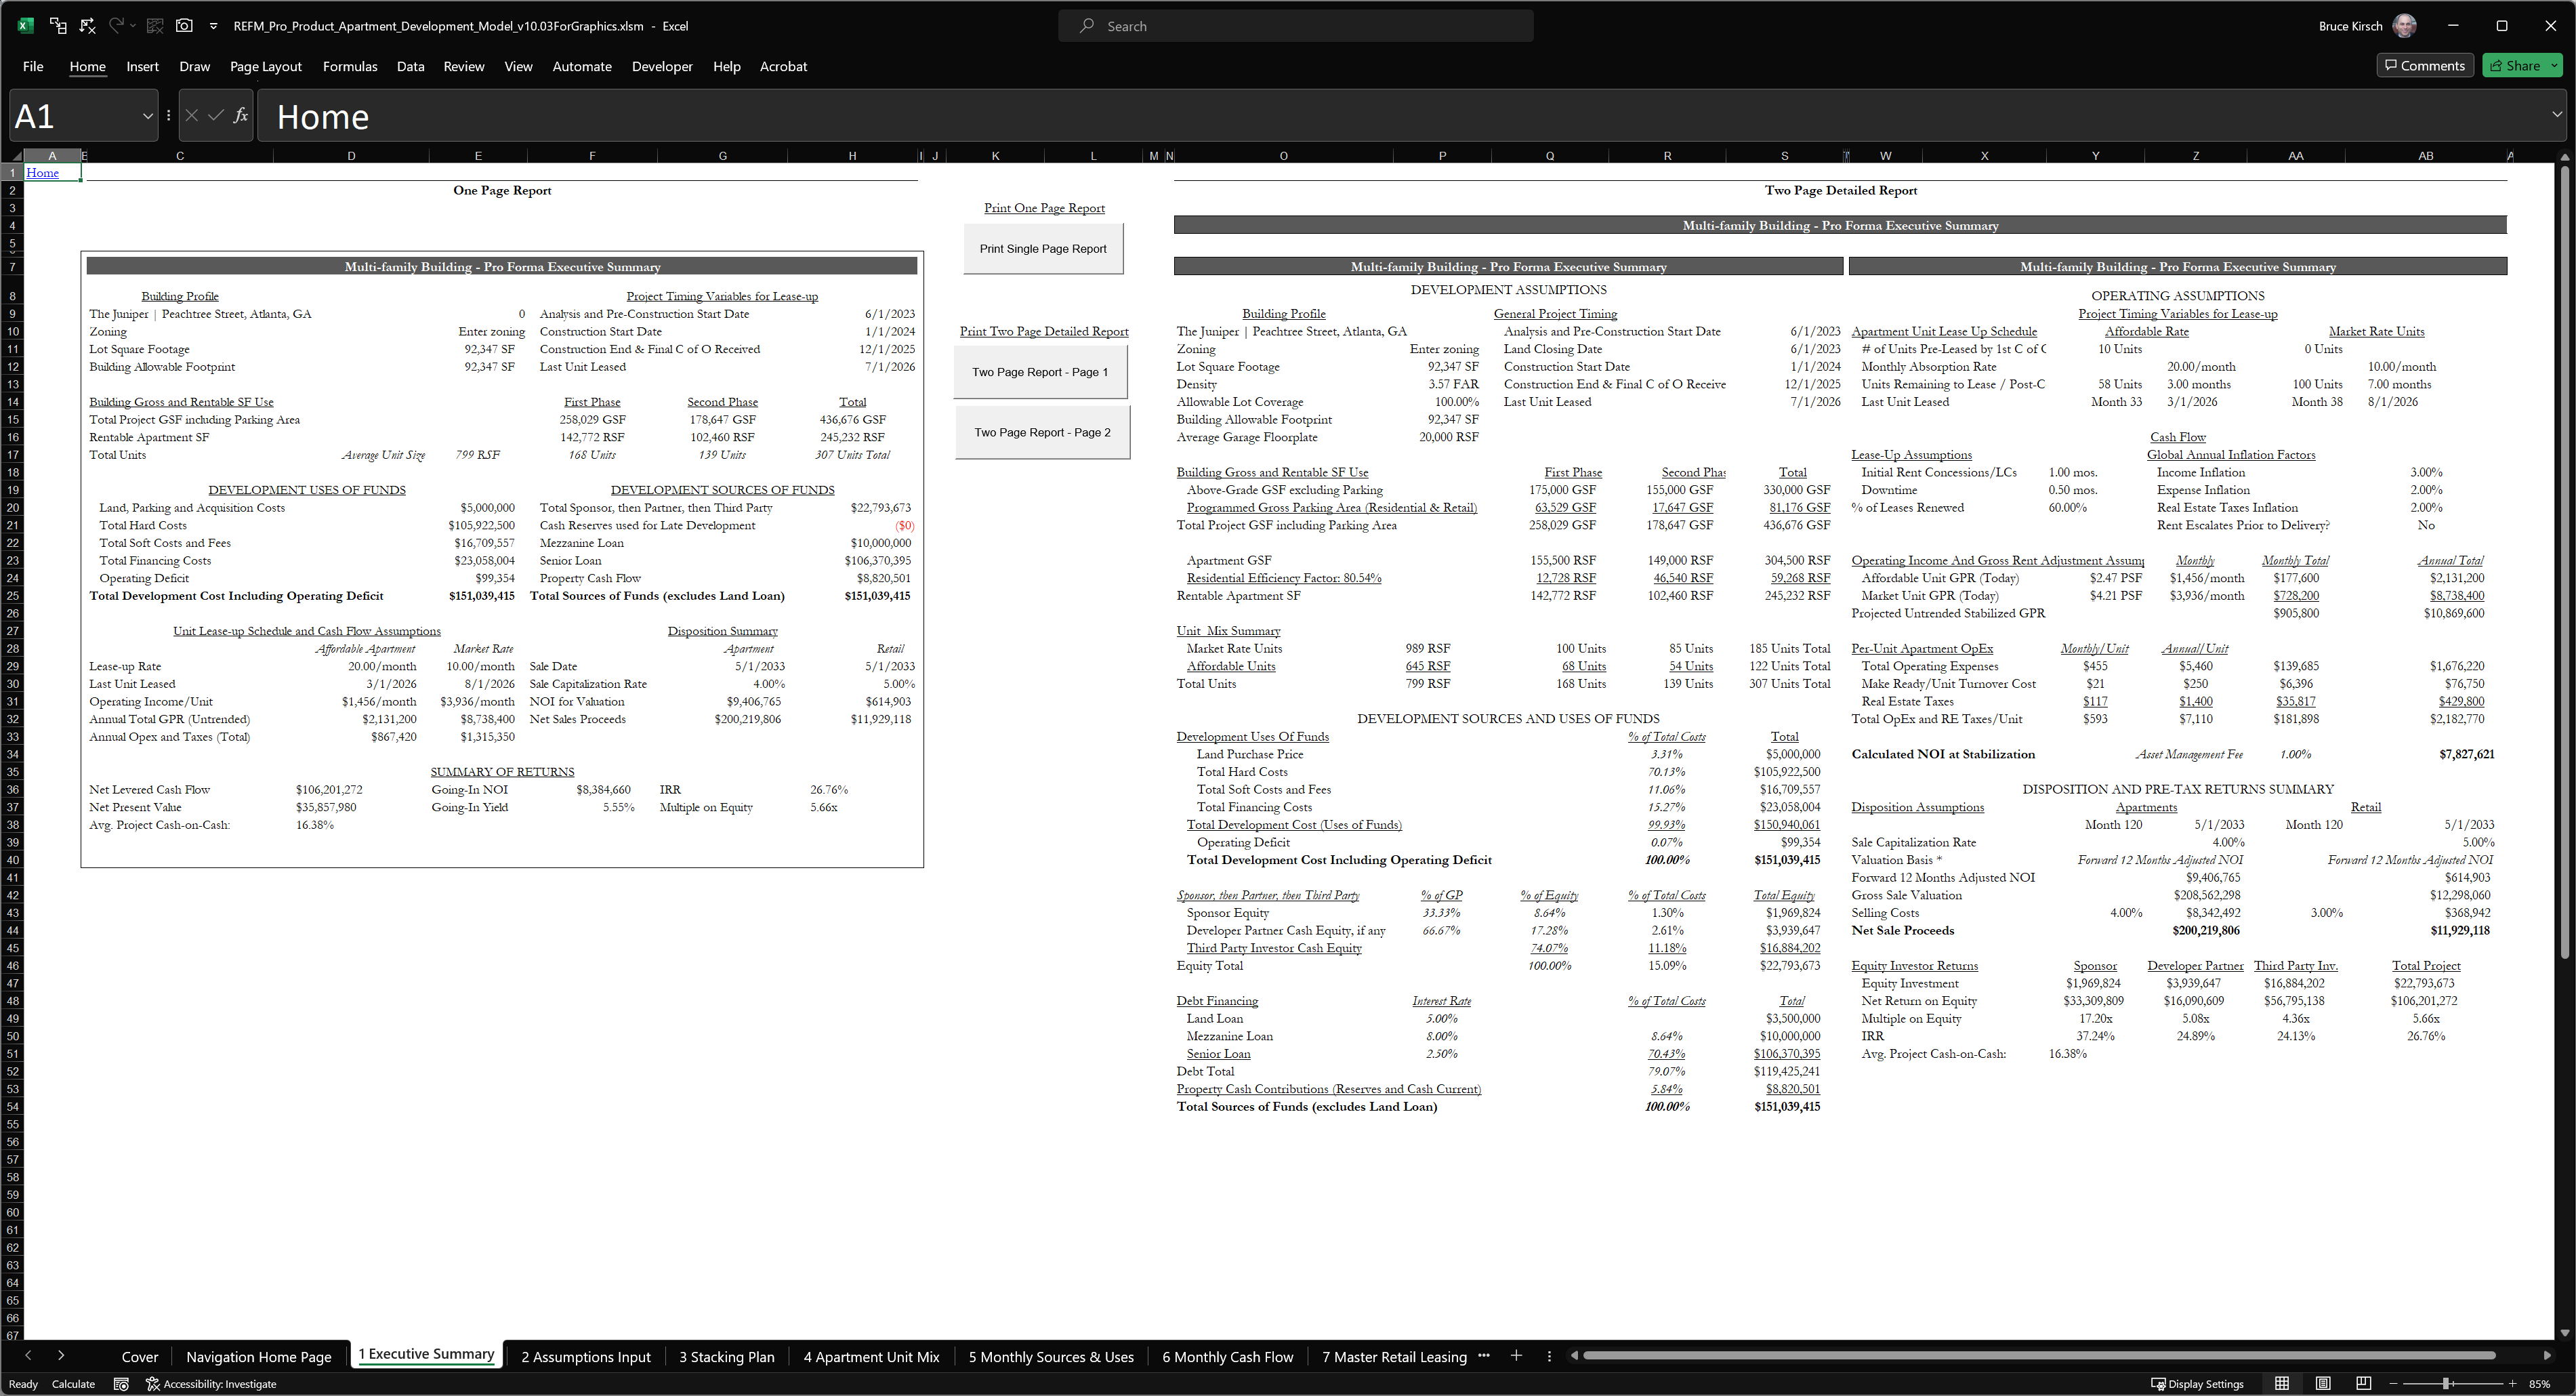The height and width of the screenshot is (1396, 2576).
Task: Click the Two Page Report - Page 1 button
Action: coord(1041,372)
